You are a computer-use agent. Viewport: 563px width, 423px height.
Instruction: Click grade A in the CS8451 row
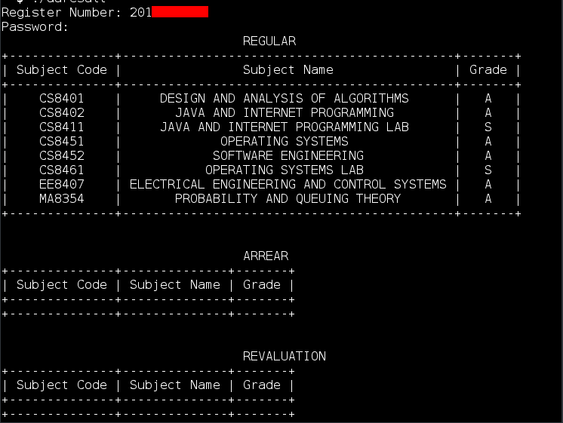point(488,141)
